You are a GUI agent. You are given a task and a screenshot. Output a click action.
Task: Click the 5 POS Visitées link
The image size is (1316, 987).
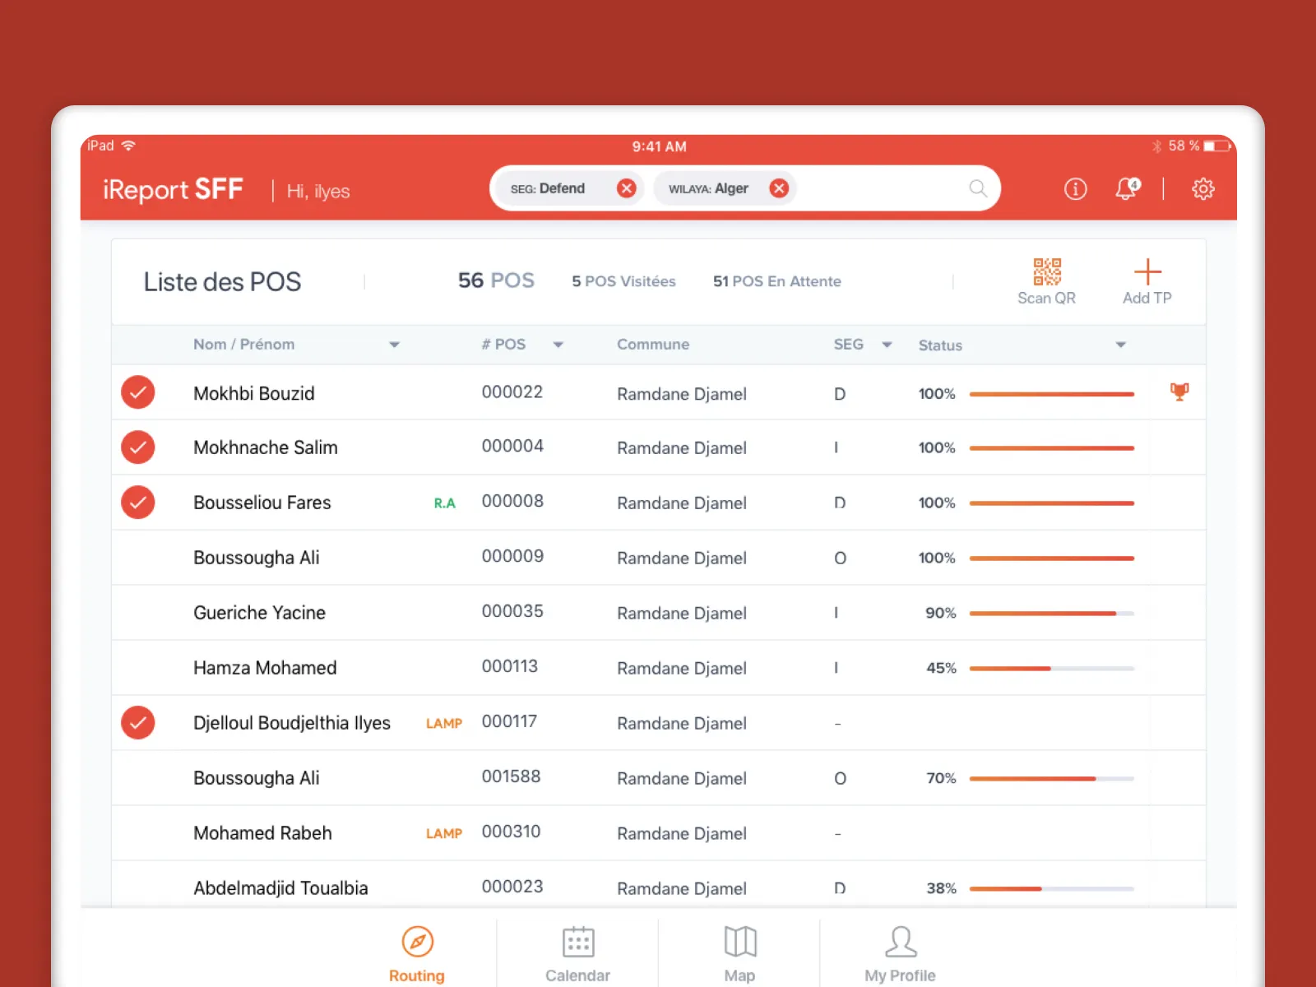[x=623, y=281]
